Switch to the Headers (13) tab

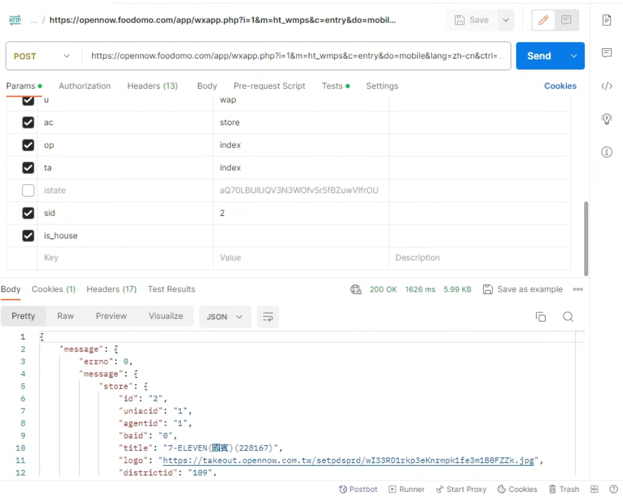(152, 86)
